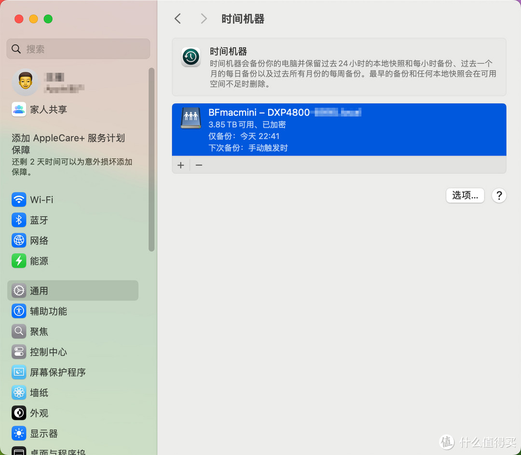Viewport: 521px width, 455px height.
Task: Open the 显示器 (Displays) icon
Action: pos(18,433)
